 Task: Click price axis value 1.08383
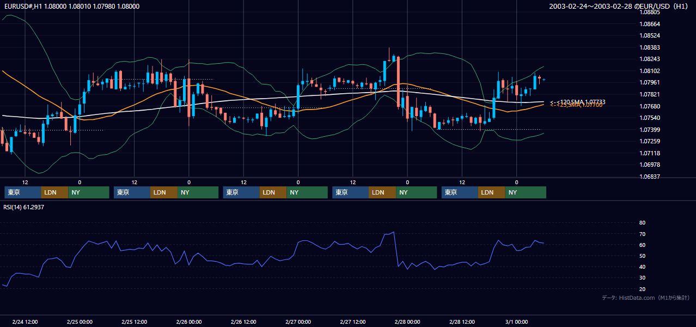tap(649, 47)
